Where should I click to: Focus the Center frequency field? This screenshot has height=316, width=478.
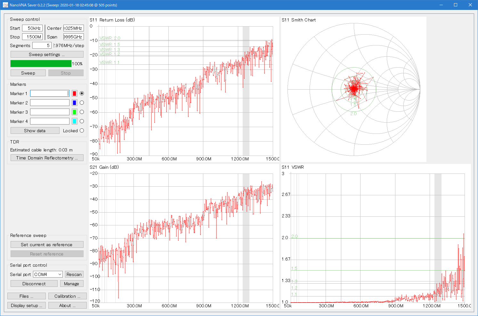tap(74, 28)
